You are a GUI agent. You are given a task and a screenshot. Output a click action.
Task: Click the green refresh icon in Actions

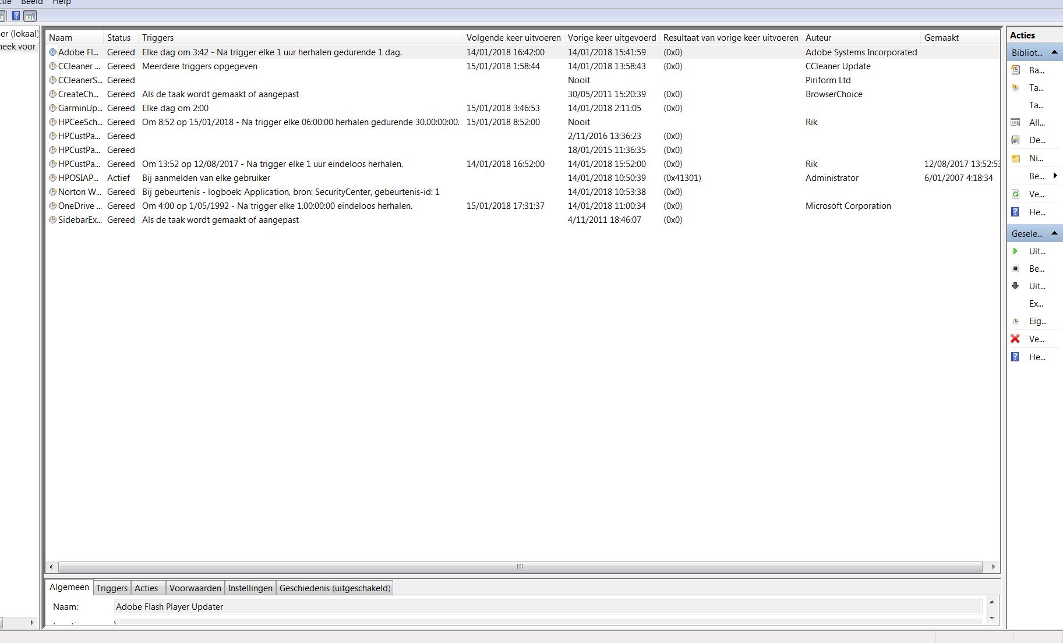click(1015, 194)
